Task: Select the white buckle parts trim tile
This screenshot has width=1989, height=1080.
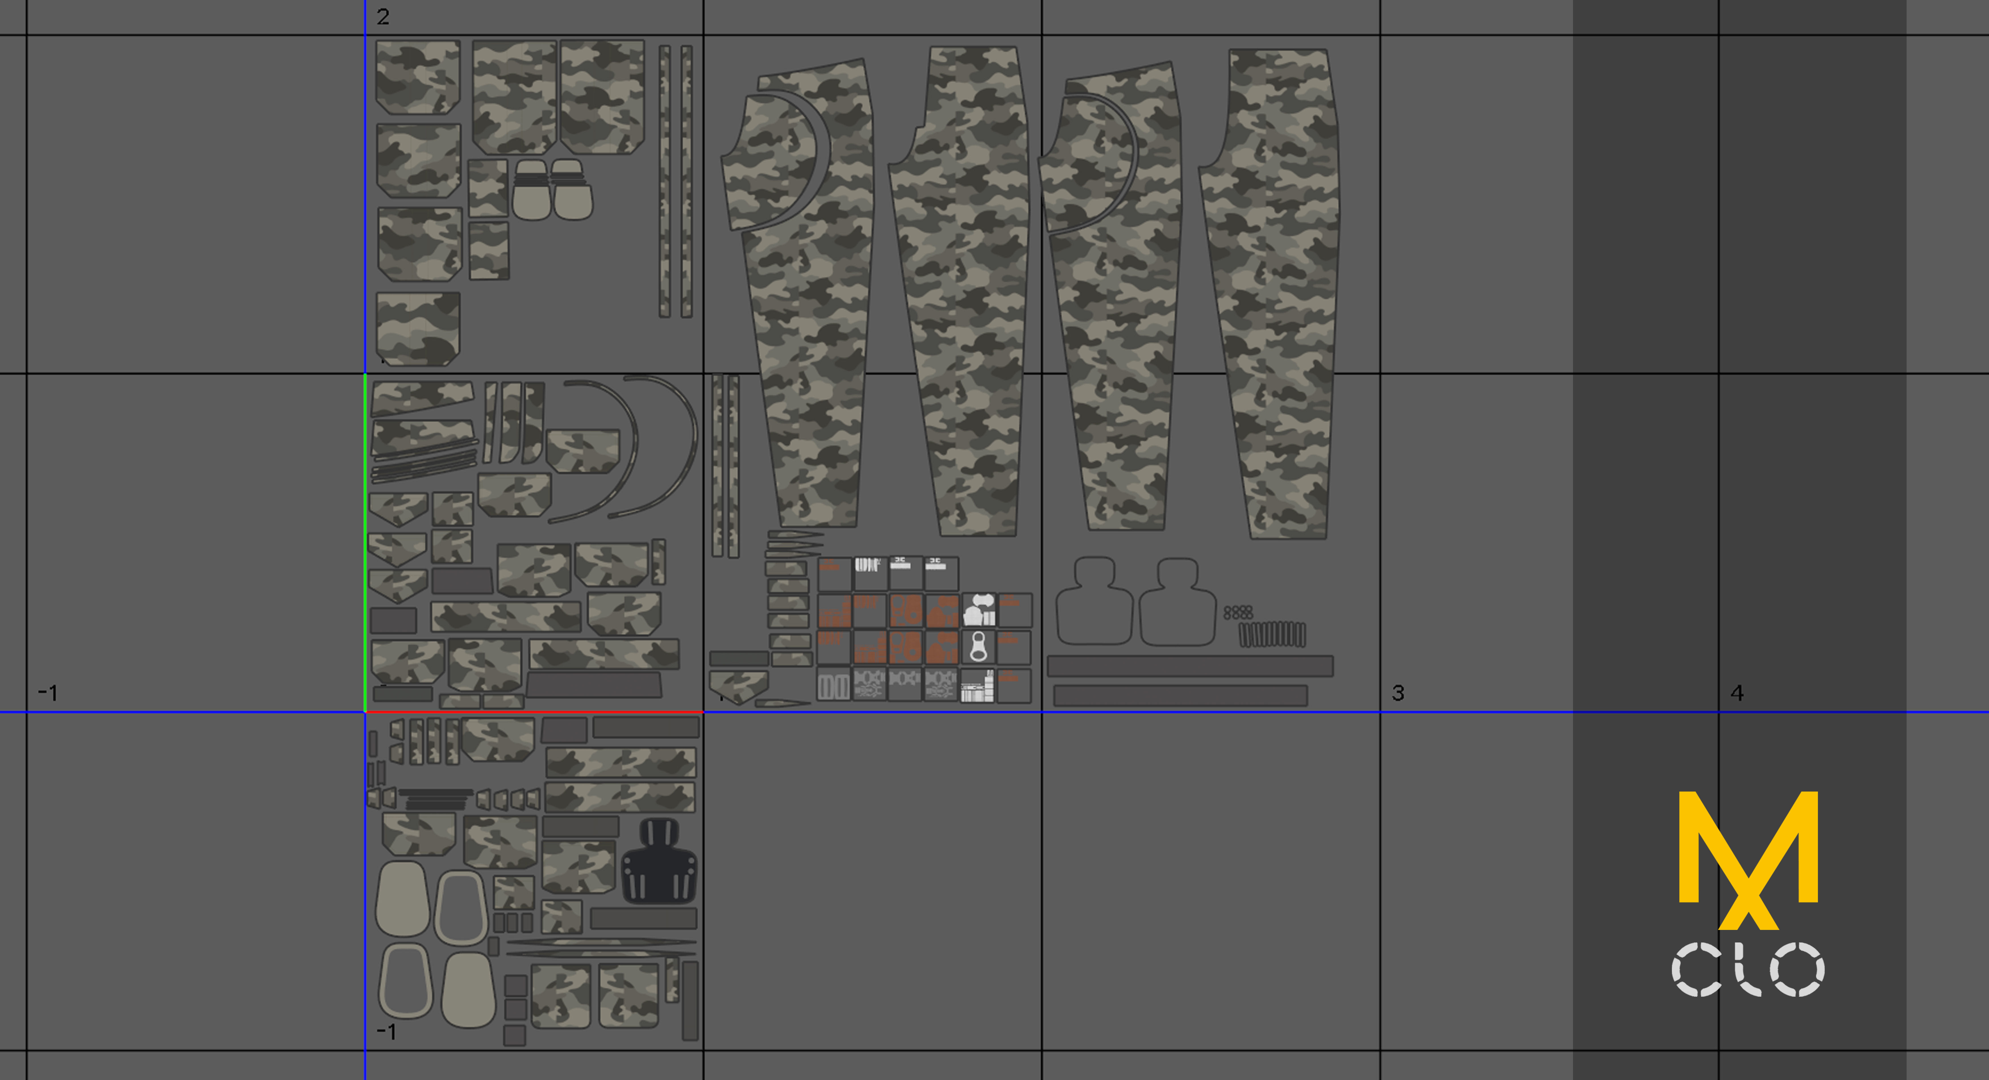Action: coord(979,610)
